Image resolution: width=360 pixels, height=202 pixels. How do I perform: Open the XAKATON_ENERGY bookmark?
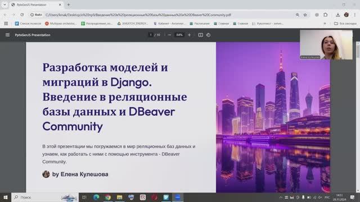tap(133, 24)
